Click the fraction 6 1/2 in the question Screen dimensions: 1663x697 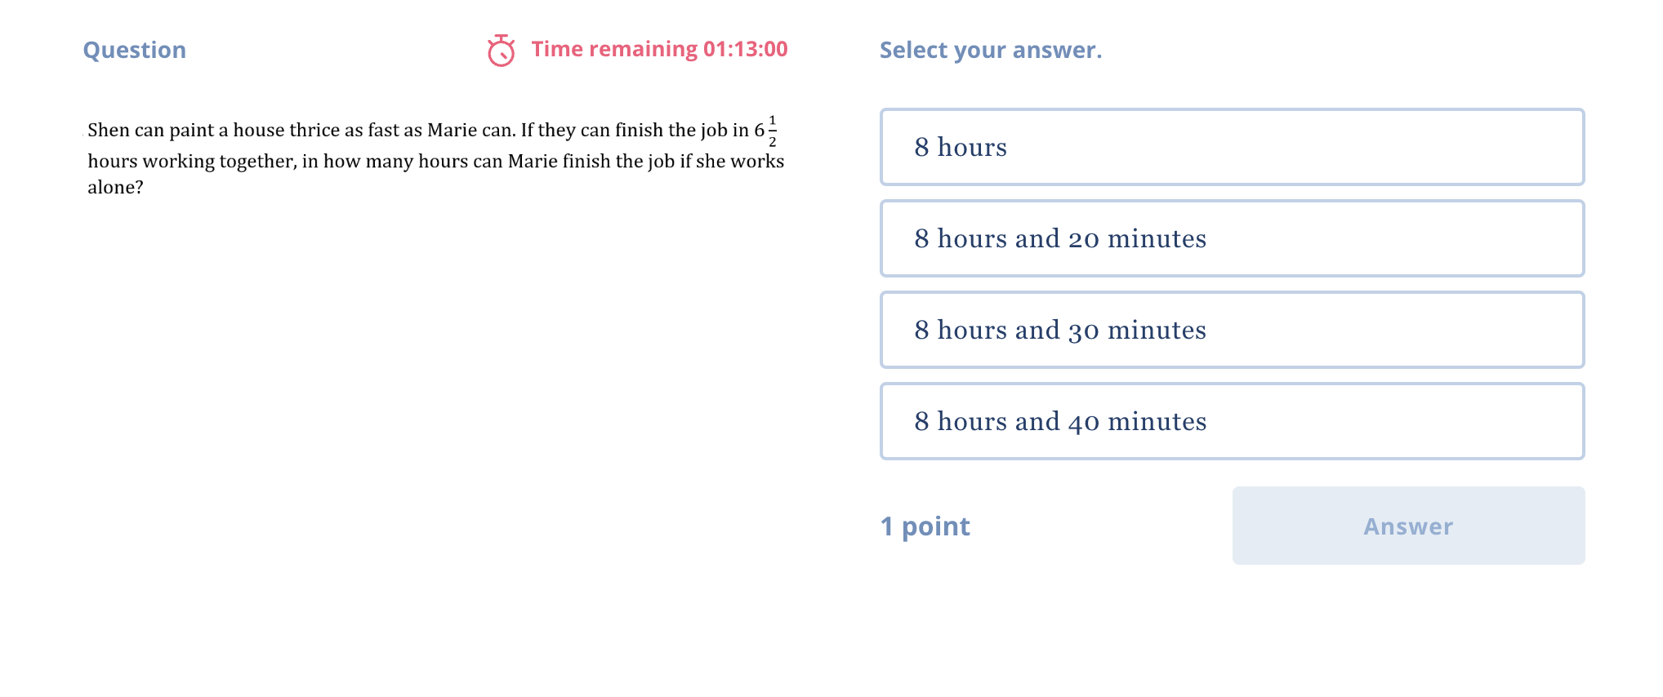pyautogui.click(x=768, y=131)
